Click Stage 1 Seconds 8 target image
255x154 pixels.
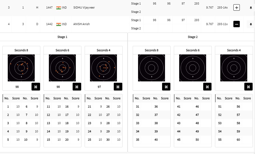point(21,68)
